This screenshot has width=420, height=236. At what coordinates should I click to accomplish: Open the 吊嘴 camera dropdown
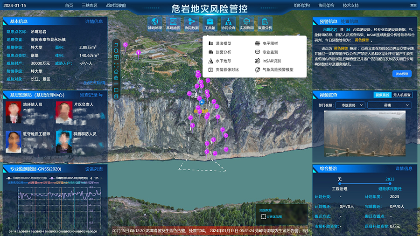(388, 105)
